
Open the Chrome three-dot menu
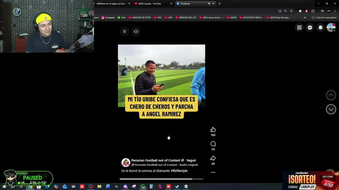click(335, 11)
